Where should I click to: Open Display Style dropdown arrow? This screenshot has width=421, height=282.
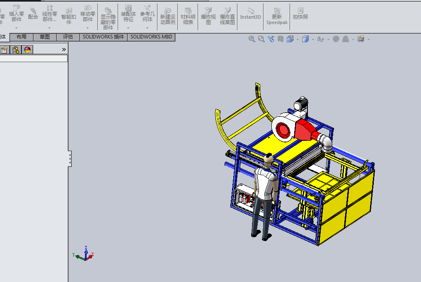point(313,40)
